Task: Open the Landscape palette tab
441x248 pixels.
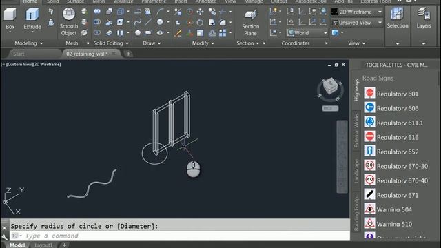Action: [356, 172]
